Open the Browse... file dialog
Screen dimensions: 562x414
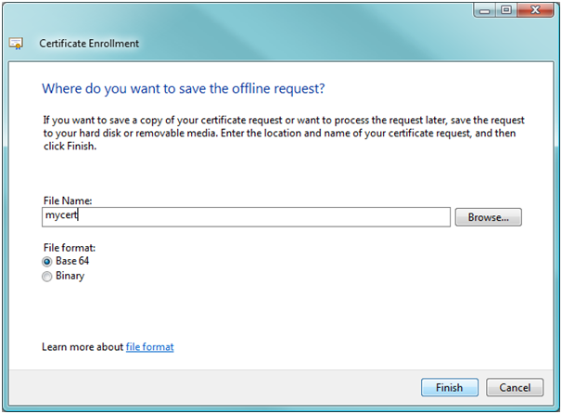click(488, 217)
